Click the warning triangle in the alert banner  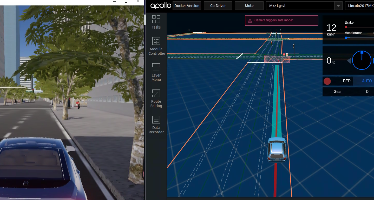point(250,20)
